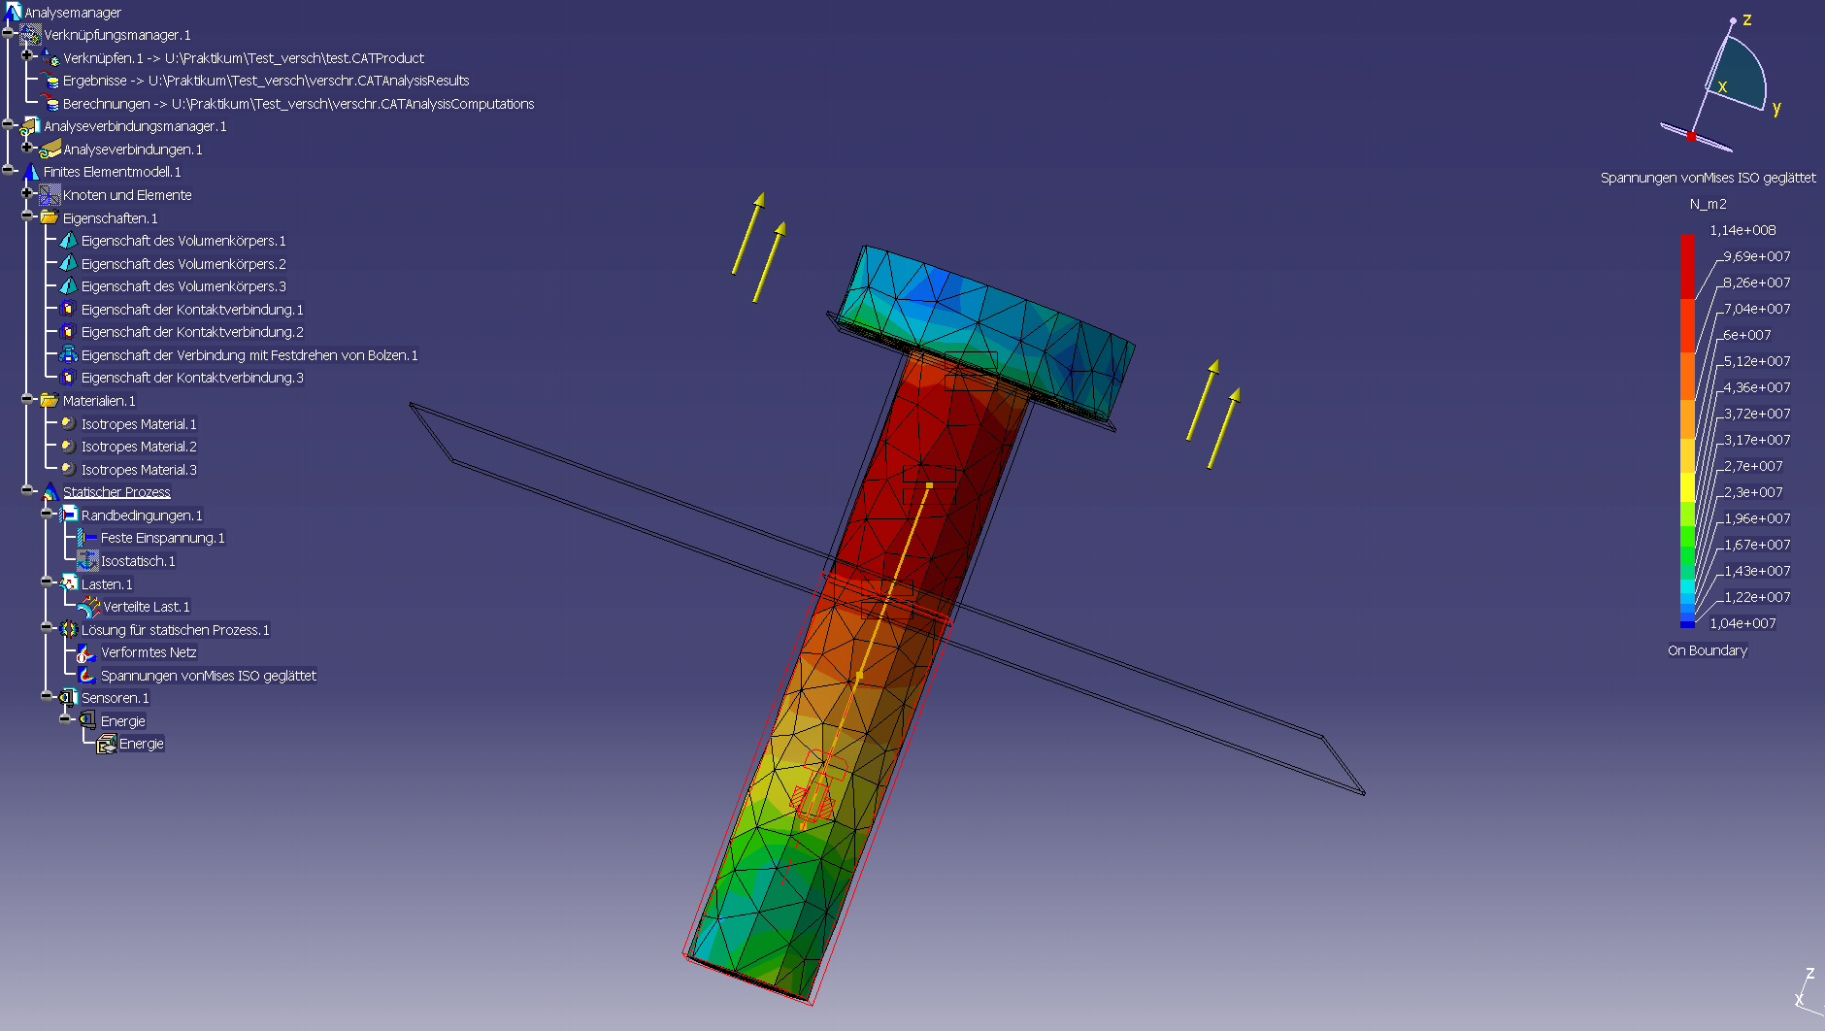The height and width of the screenshot is (1031, 1825).
Task: Click the blue legend swatch beside 1,04e+007
Action: [1687, 623]
